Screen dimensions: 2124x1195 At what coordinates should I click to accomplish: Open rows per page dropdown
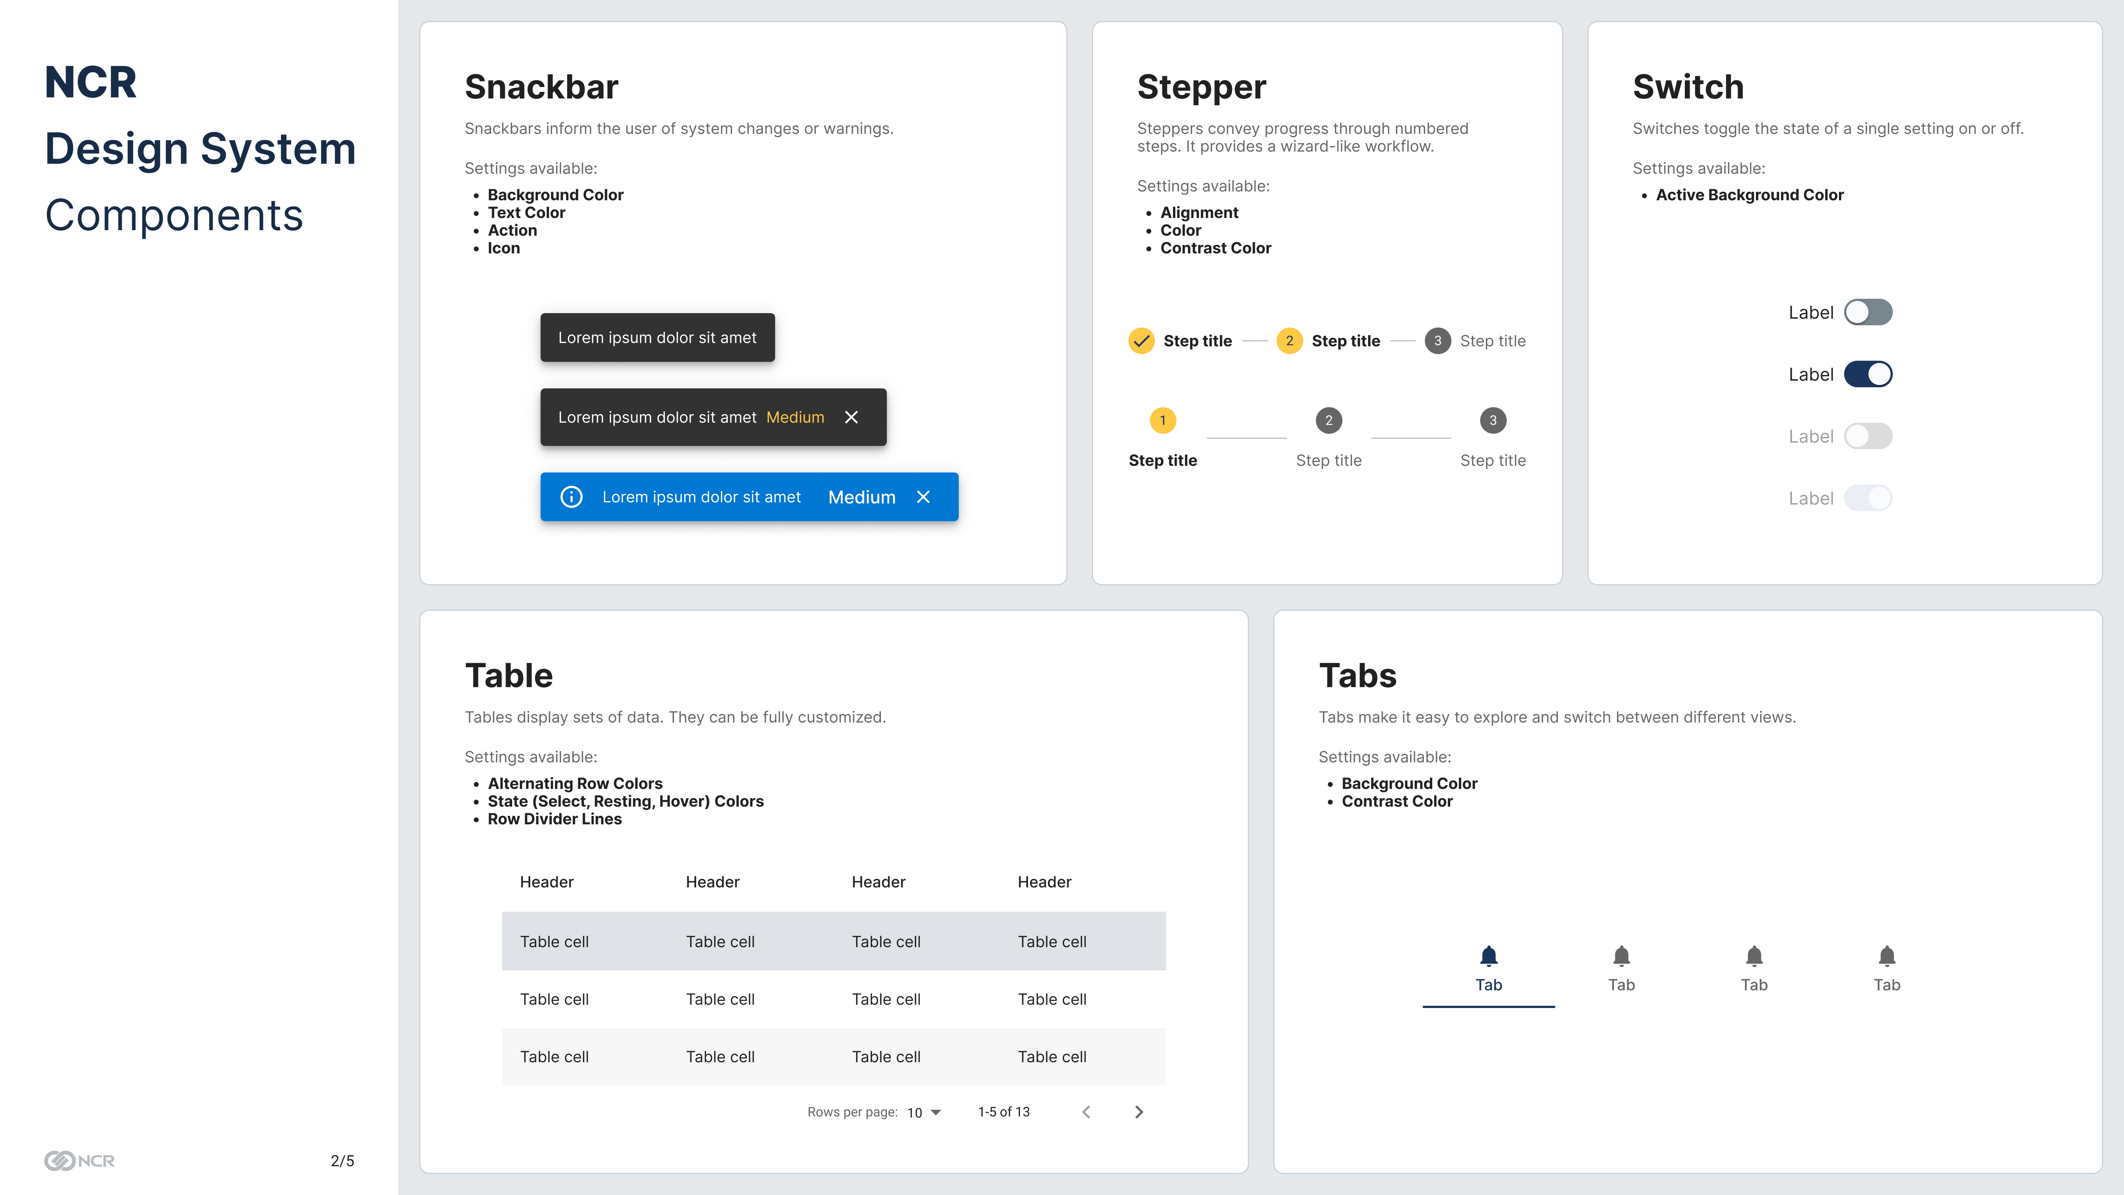click(924, 1112)
